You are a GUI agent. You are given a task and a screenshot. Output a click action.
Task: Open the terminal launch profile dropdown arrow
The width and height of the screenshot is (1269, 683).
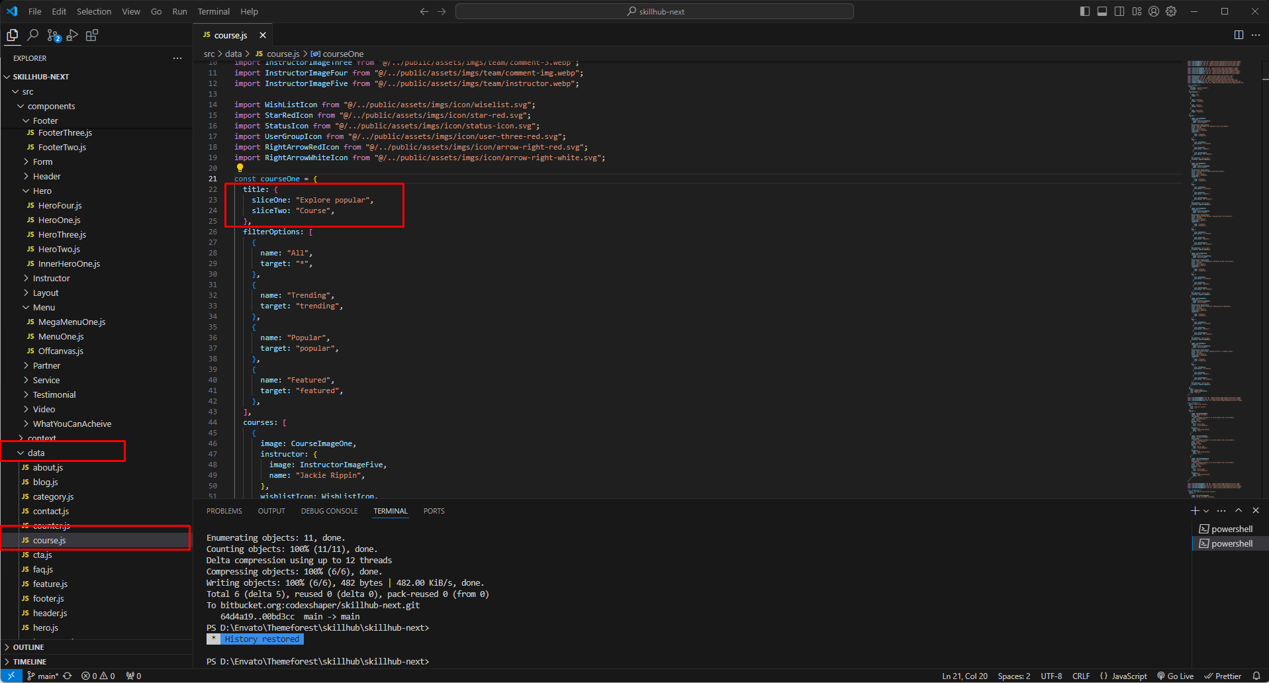(x=1206, y=510)
